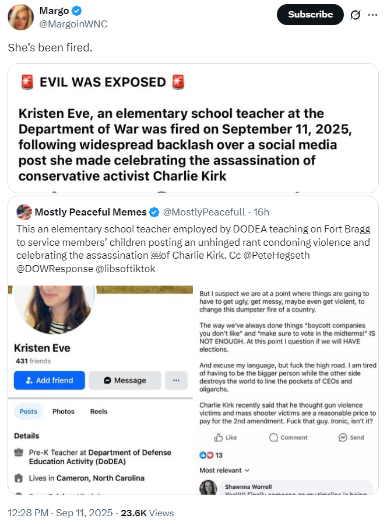Click the Message button

125,380
